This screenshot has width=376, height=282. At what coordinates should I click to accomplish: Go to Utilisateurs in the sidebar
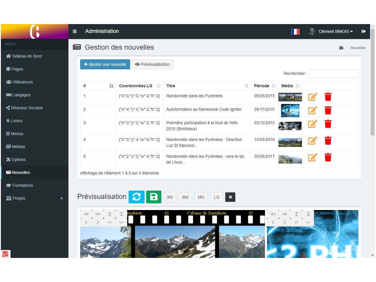[22, 82]
